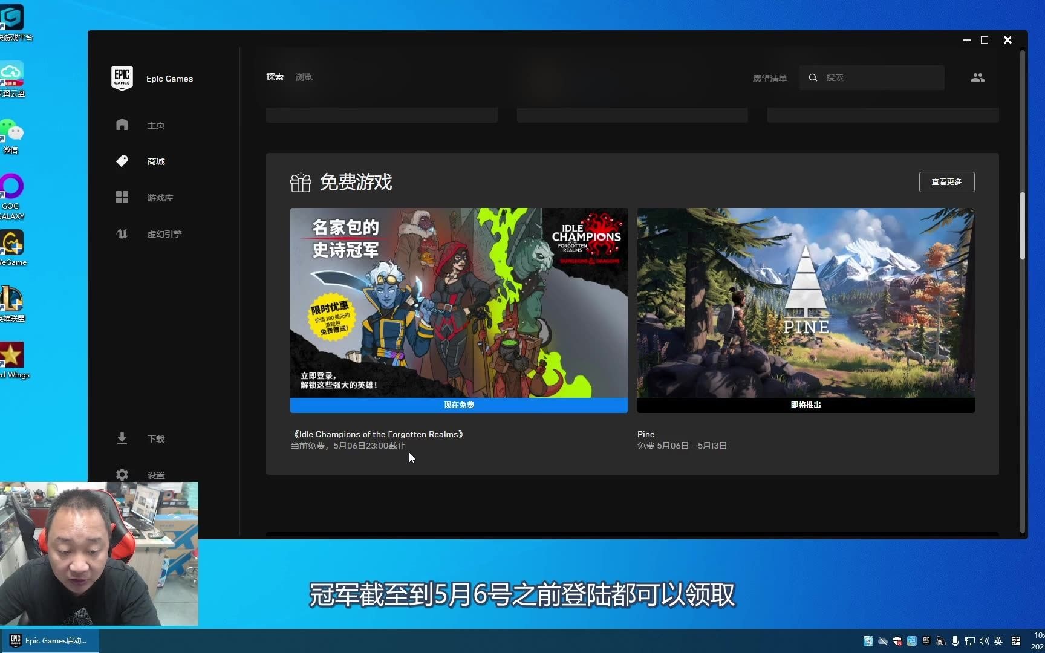Click the 免费 5月06日 - 5月13日 text
1045x653 pixels.
coord(682,446)
